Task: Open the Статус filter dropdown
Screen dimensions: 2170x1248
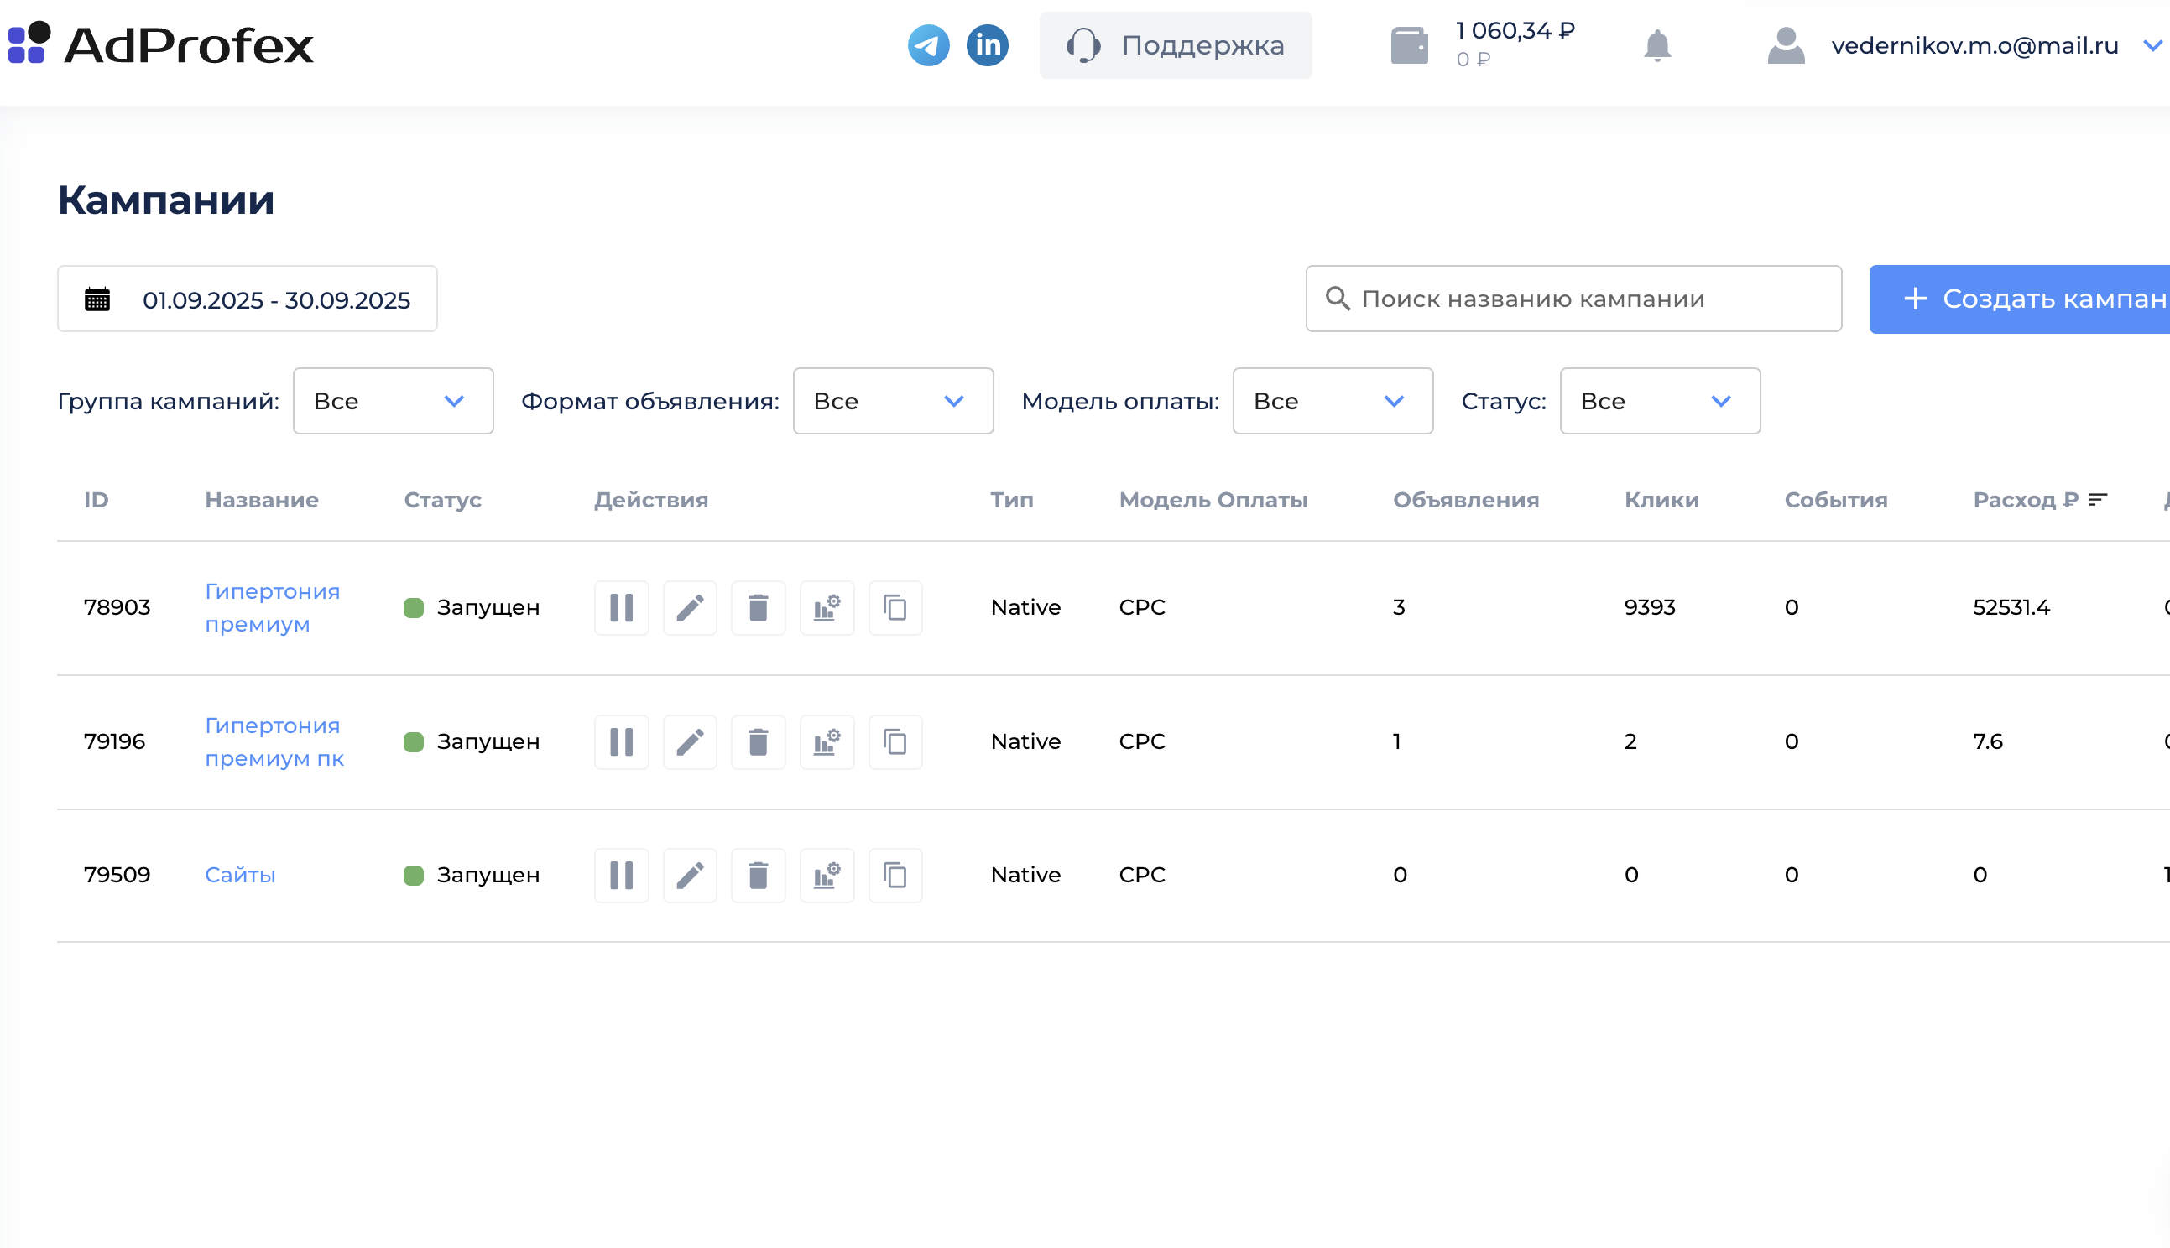Action: [1660, 401]
